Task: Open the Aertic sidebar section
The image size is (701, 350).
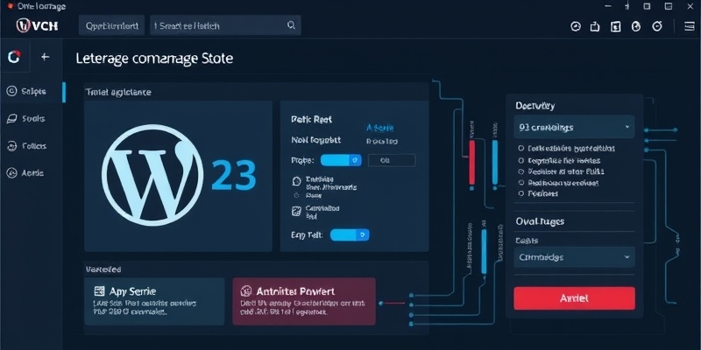Action: pos(32,173)
